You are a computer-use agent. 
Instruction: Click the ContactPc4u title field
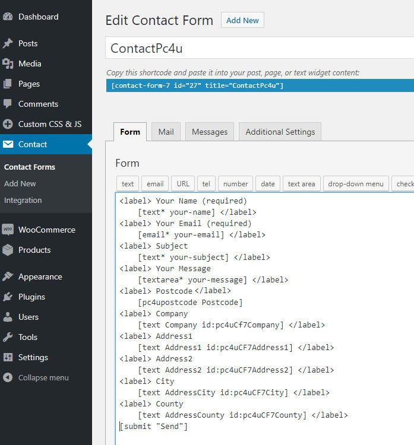[260, 48]
